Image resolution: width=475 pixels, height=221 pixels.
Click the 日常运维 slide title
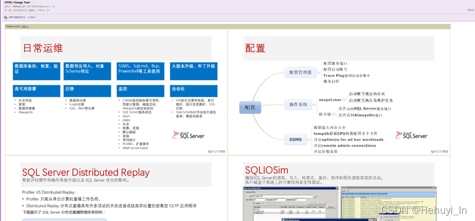[x=43, y=48]
